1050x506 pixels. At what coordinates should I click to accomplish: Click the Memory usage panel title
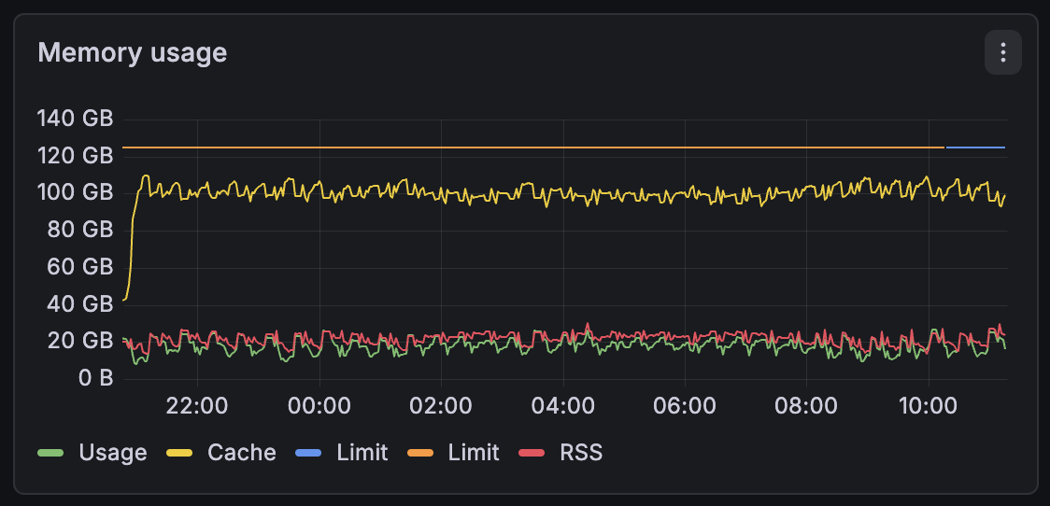pos(132,52)
